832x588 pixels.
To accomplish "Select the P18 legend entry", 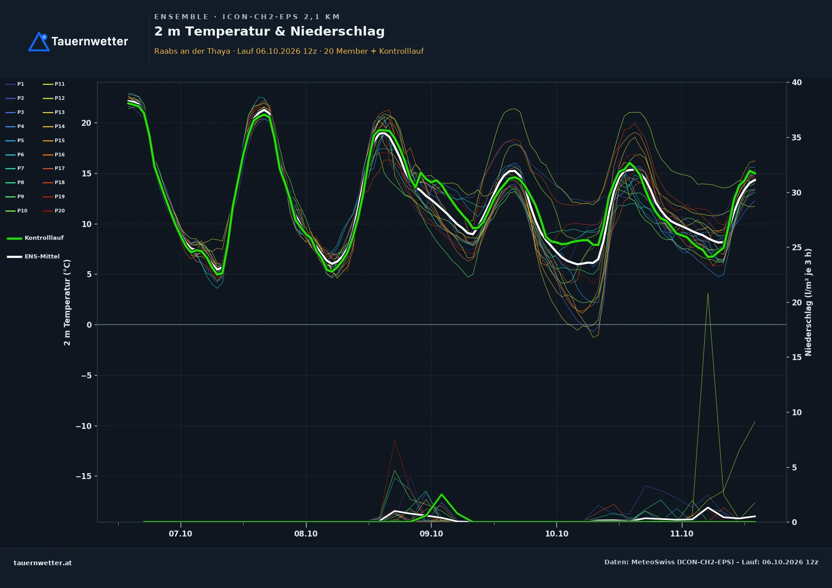I will click(x=54, y=182).
